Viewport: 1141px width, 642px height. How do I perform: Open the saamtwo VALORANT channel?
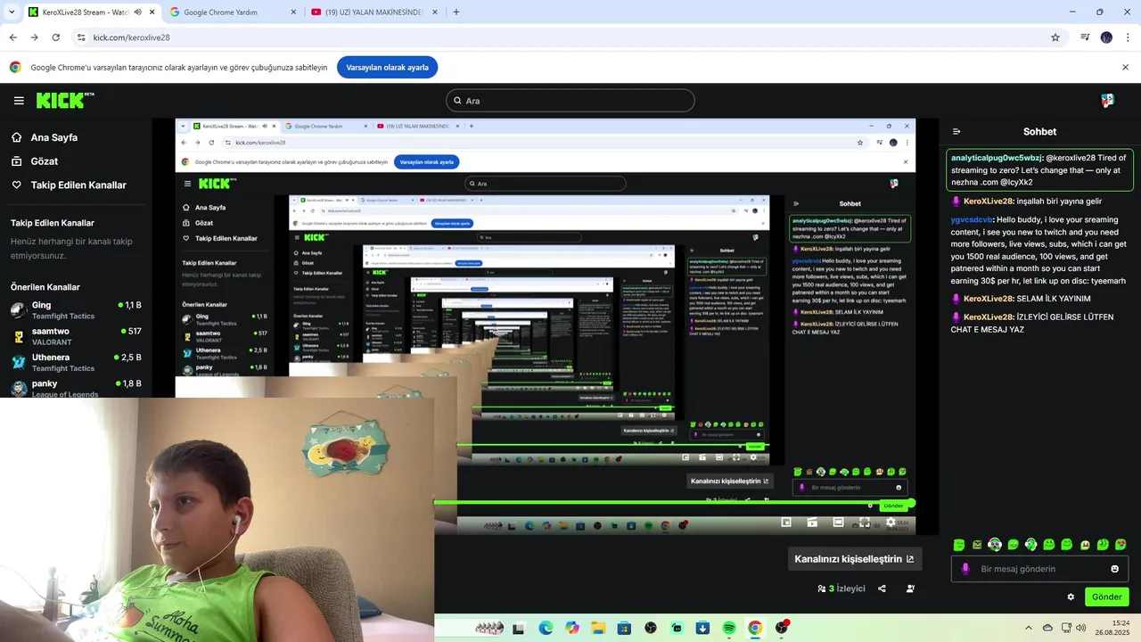(76, 336)
